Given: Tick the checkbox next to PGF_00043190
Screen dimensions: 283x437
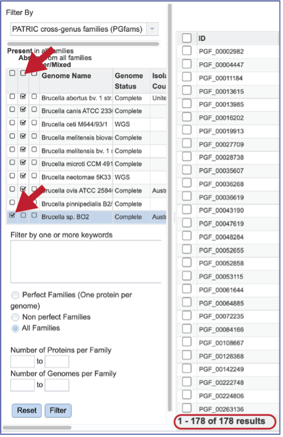Looking at the screenshot, I should click(187, 210).
